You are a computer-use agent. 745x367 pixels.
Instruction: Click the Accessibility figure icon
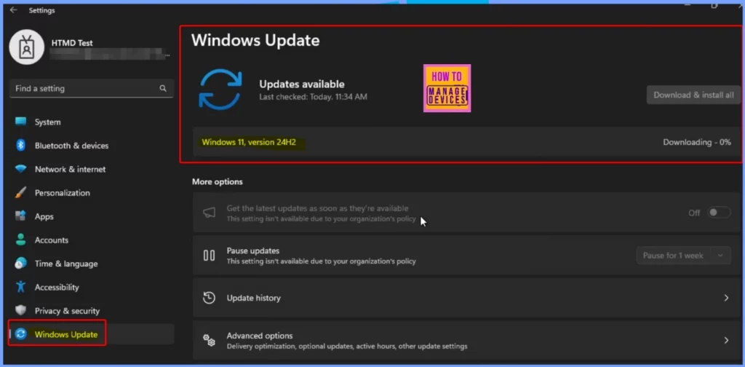[x=20, y=287]
